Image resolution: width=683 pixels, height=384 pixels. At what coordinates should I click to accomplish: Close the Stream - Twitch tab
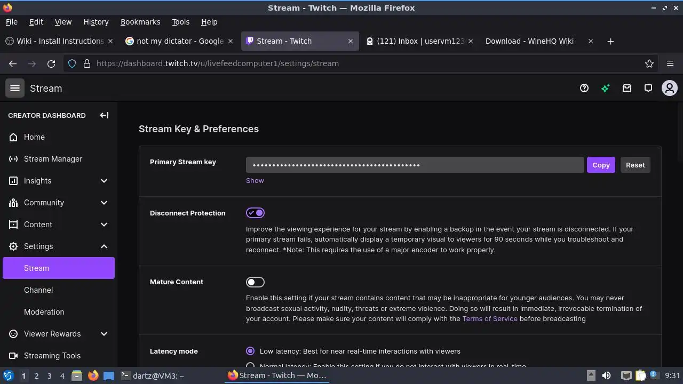(351, 41)
